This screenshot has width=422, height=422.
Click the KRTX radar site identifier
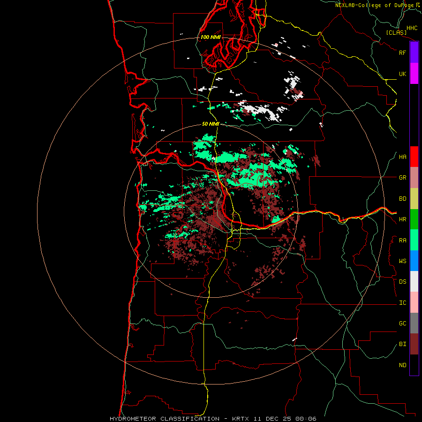[x=241, y=419]
